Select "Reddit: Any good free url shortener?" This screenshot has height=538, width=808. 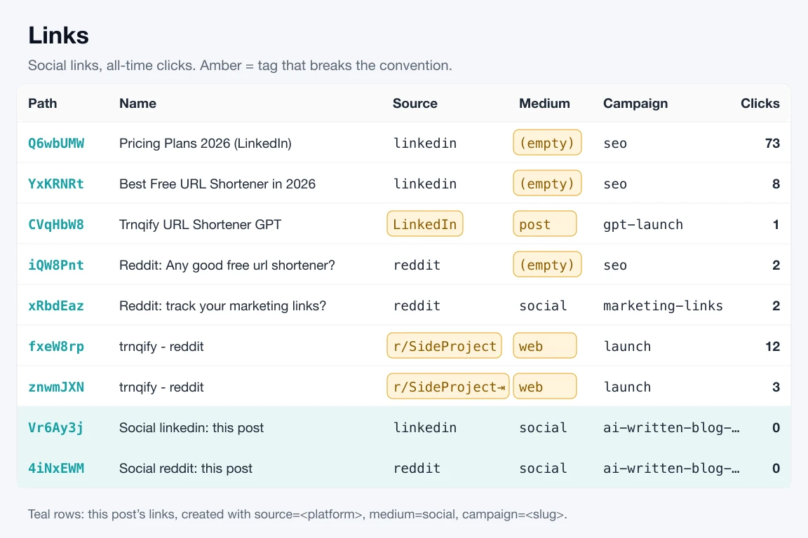pyautogui.click(x=227, y=265)
